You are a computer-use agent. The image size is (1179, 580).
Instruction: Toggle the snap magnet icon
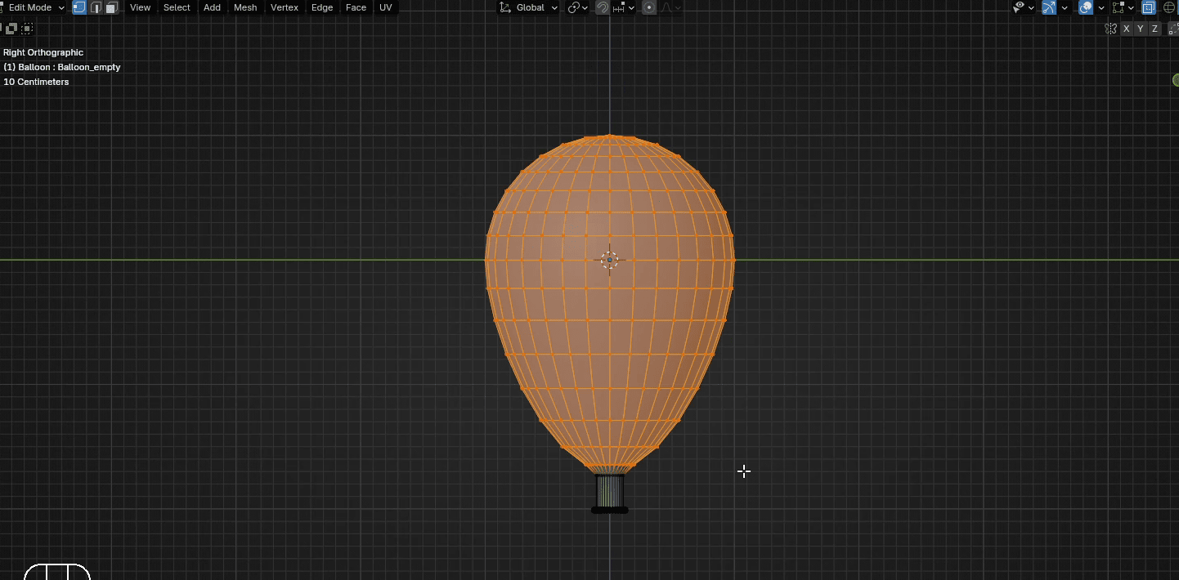coord(602,7)
